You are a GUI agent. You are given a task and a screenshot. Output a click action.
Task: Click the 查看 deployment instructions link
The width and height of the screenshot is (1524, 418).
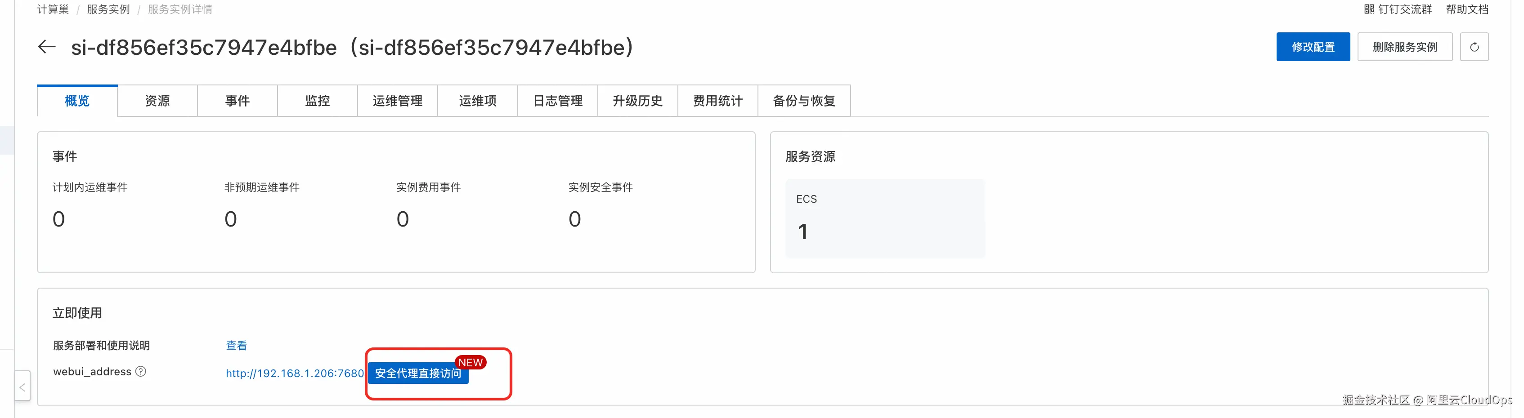pos(237,345)
